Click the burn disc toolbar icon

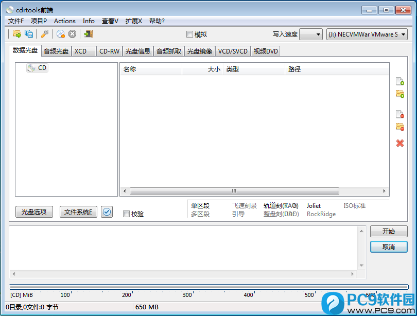61,34
